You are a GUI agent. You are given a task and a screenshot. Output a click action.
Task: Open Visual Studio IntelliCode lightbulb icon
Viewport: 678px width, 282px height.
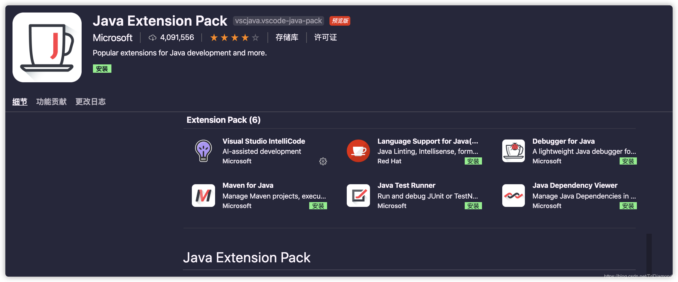[203, 151]
